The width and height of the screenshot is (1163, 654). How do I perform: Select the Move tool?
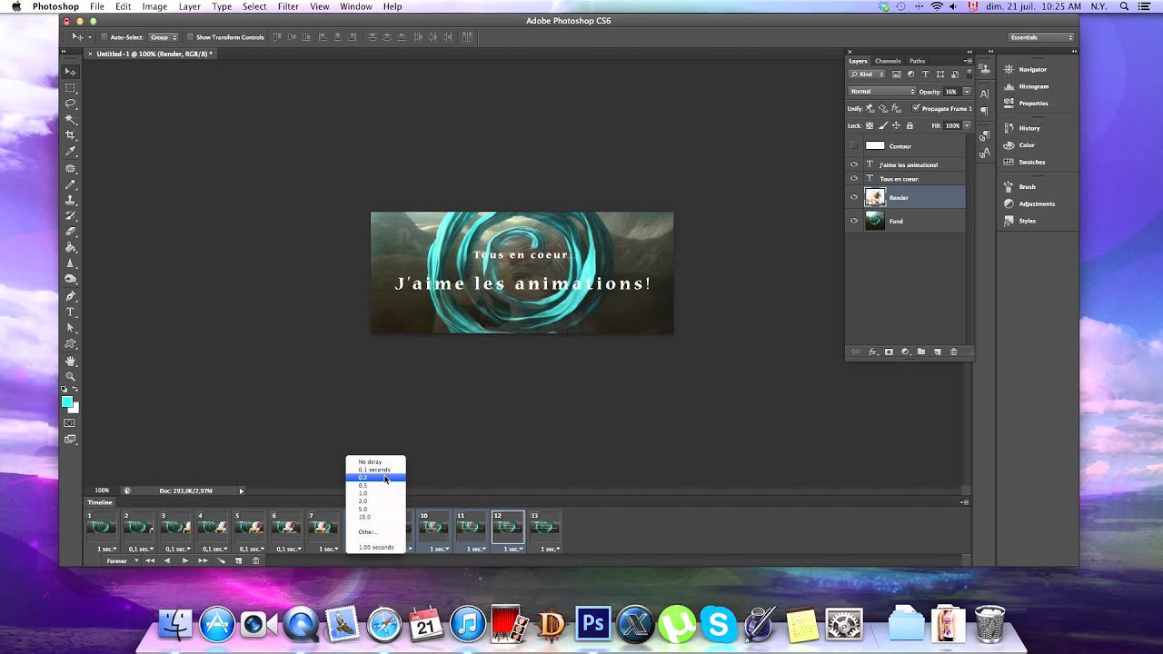point(70,70)
